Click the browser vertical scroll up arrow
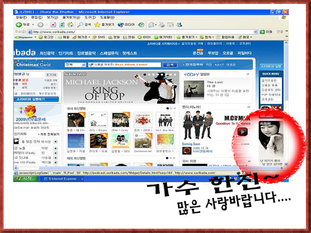Screen dimensions: 311x233 pos(286,43)
